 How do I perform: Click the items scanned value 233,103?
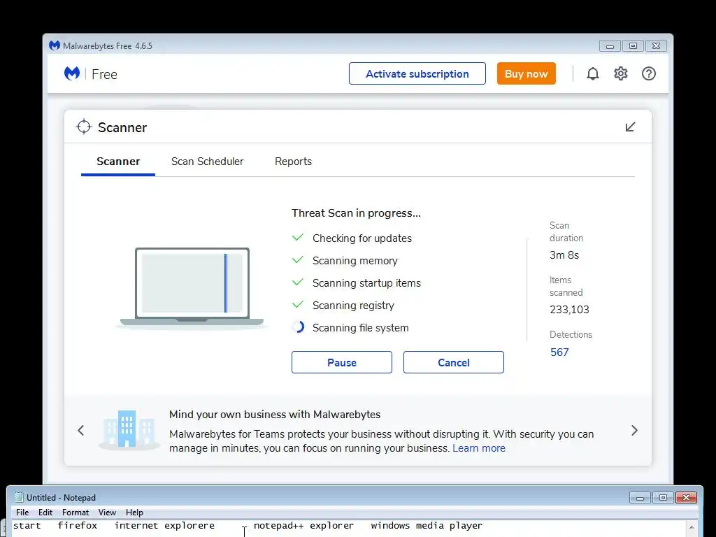[569, 310]
